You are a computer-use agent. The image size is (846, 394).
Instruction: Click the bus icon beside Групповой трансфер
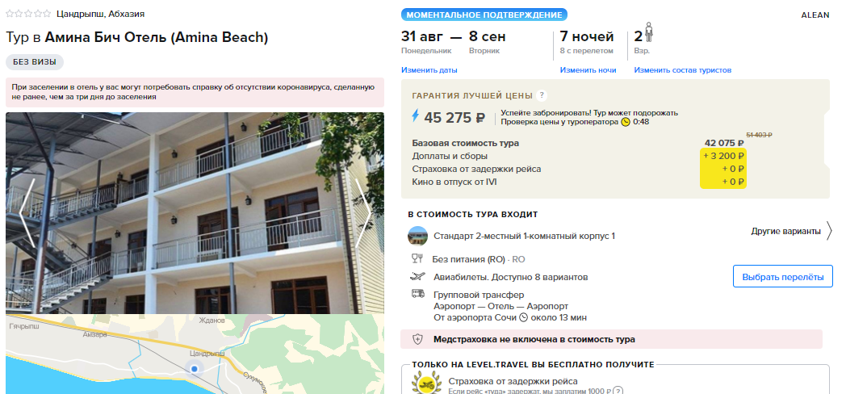click(x=417, y=294)
